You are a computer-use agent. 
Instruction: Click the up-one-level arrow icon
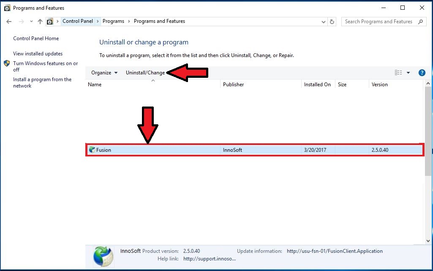tap(40, 22)
